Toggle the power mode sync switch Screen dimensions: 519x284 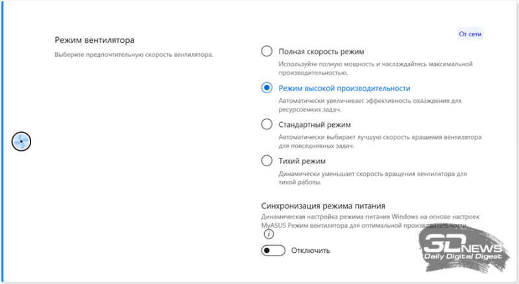273,250
